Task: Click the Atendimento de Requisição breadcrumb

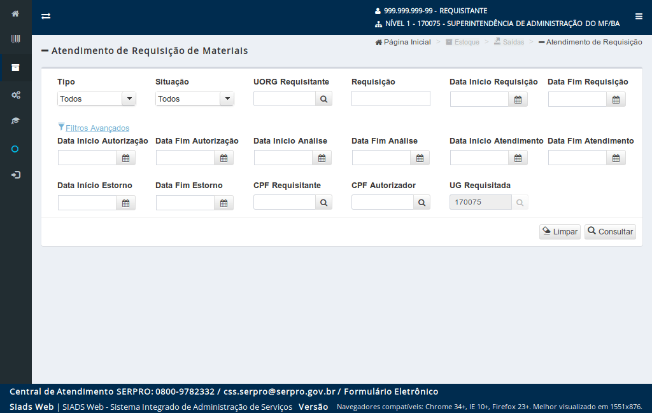Action: [590, 42]
